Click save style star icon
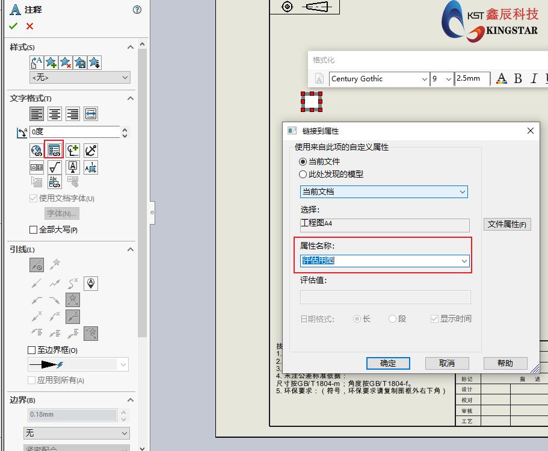This screenshot has height=451, width=548. [80, 63]
